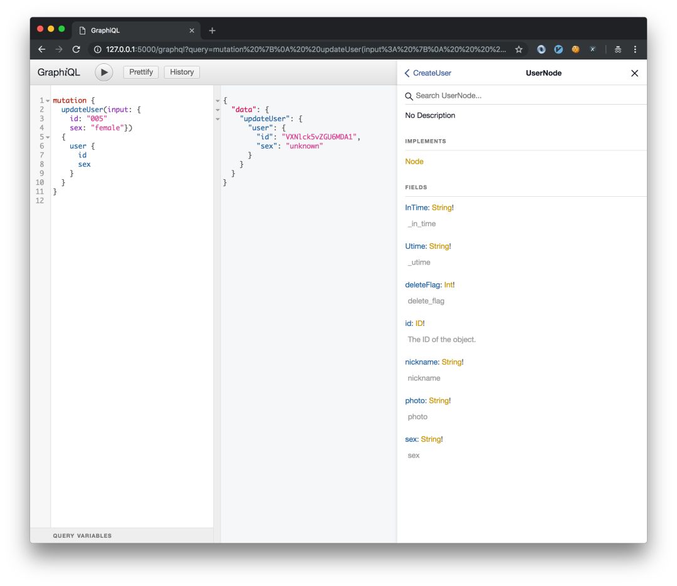Open the Node interface link
The width and height of the screenshot is (677, 586).
414,162
